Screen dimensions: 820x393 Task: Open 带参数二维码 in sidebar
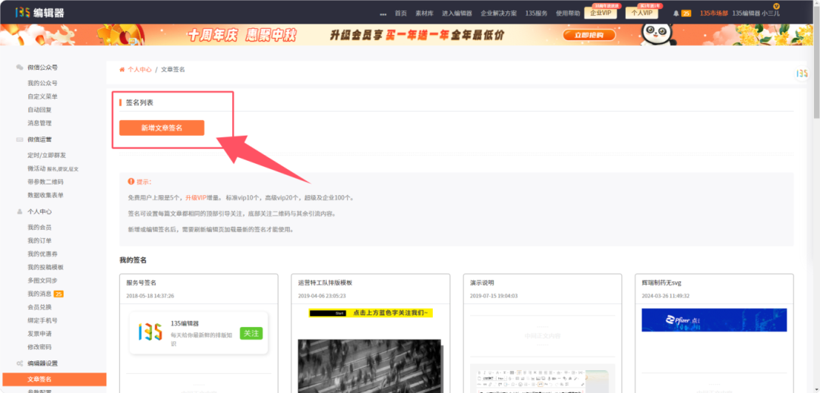click(46, 182)
